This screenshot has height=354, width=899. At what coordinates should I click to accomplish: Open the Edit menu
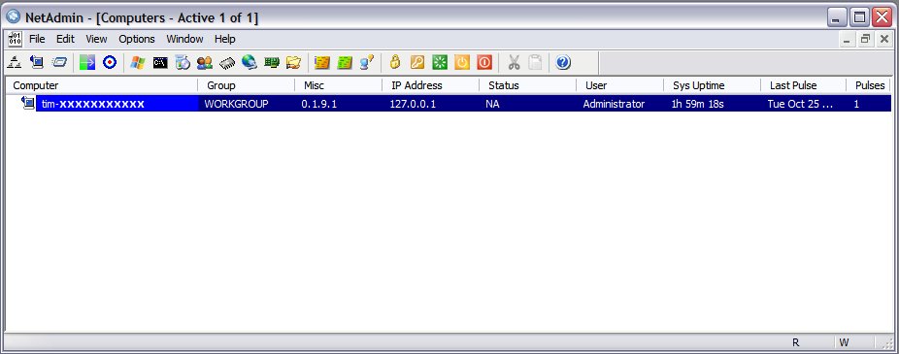[x=65, y=39]
